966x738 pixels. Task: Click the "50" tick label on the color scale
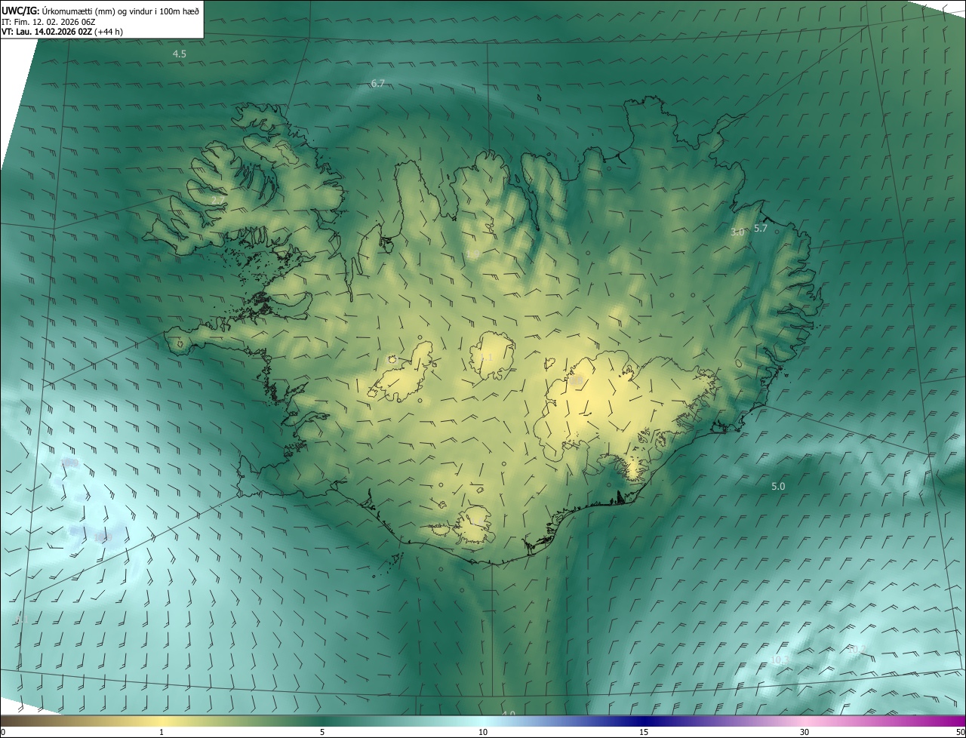pyautogui.click(x=960, y=732)
